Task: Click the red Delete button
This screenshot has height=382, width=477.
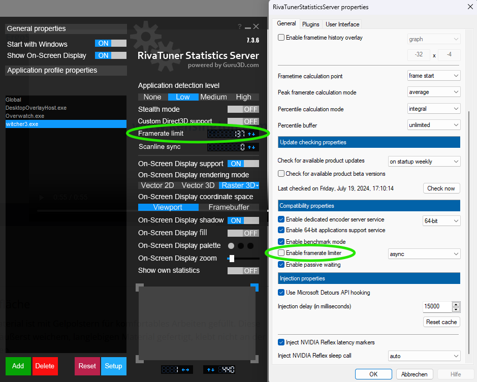Action: [x=45, y=366]
